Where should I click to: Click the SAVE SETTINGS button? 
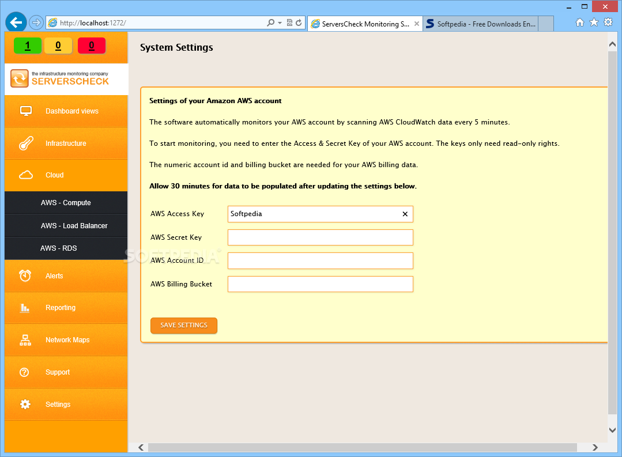click(x=184, y=325)
